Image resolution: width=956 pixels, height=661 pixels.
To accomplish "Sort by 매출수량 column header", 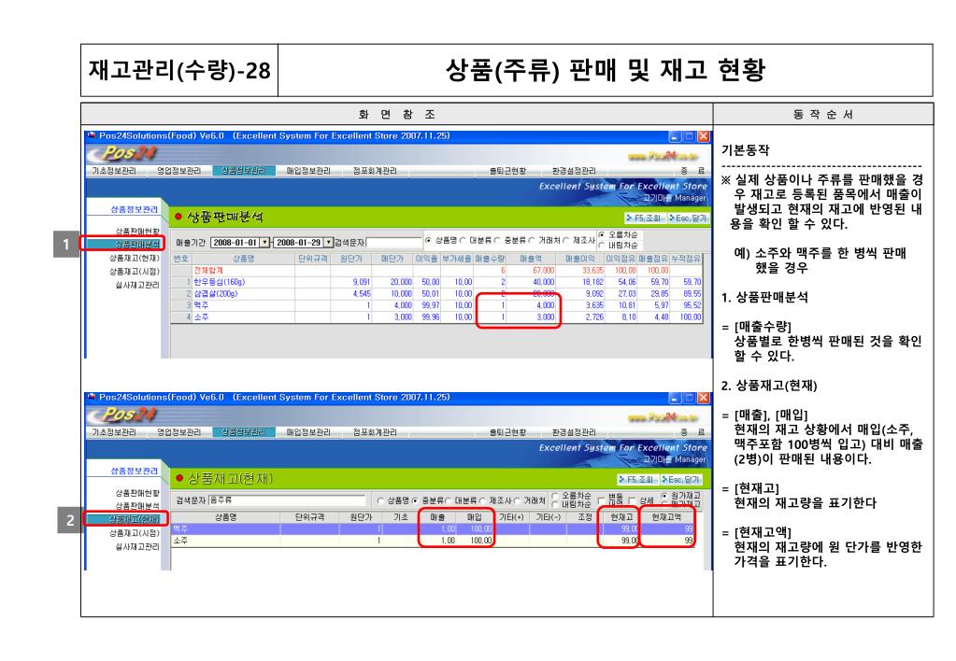I will (x=490, y=259).
